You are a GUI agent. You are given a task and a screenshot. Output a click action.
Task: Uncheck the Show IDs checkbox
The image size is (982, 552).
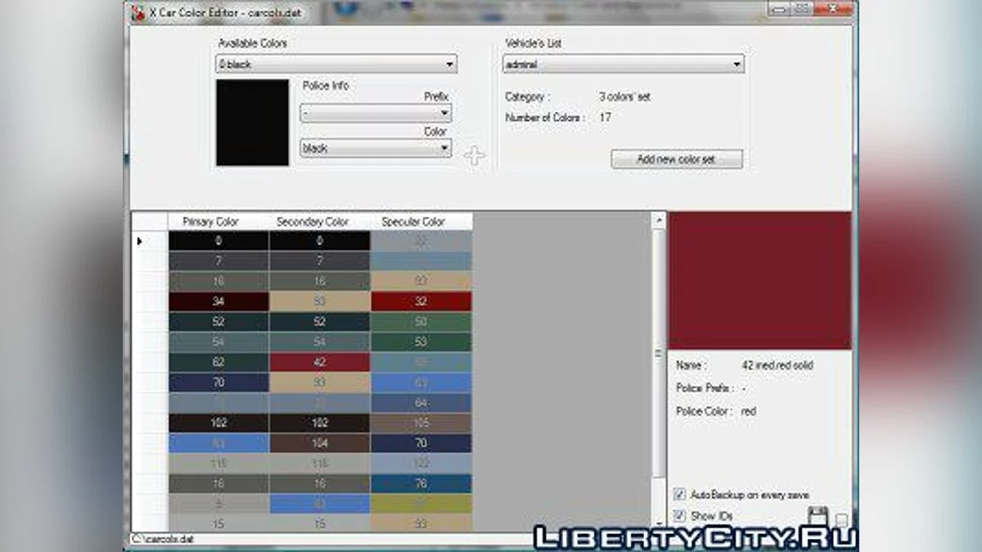tap(679, 516)
